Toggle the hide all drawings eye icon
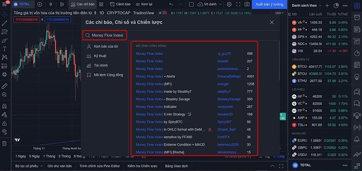 pos(5,131)
